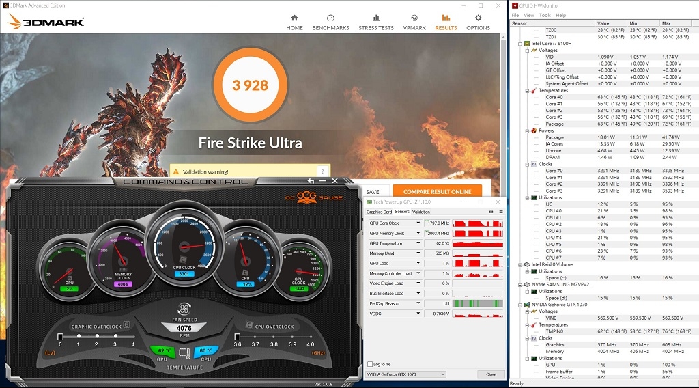Set CPU overclock to 3.8 GHz

274,336
